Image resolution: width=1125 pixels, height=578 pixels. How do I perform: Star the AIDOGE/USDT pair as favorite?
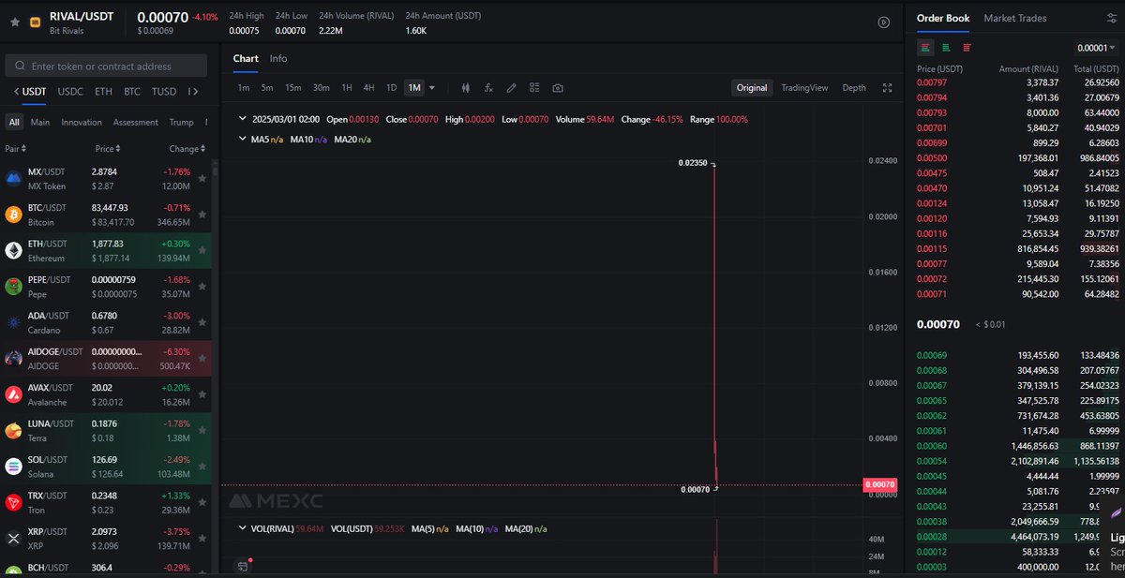202,359
